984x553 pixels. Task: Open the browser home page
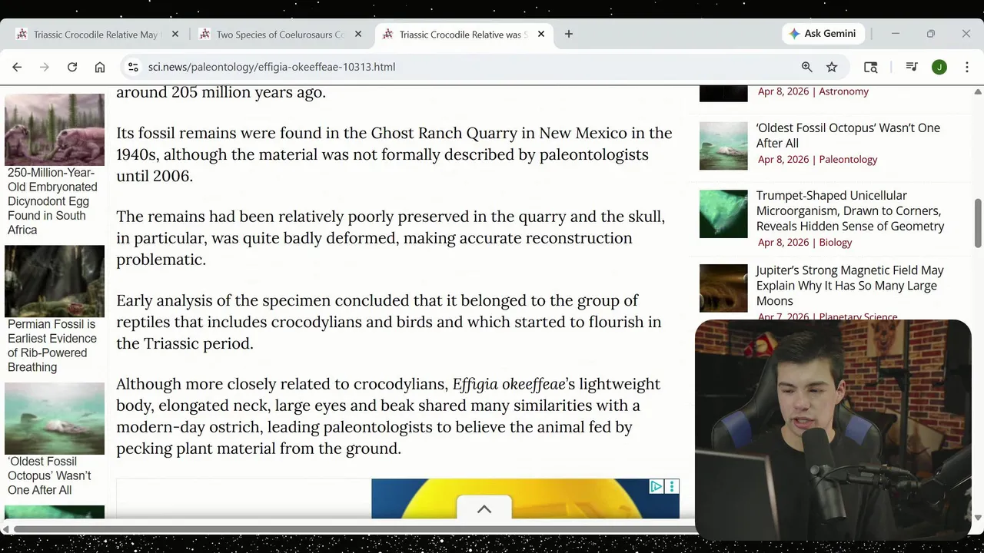(x=100, y=67)
